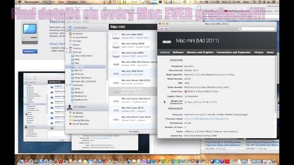Open the Power Macintosh folder icon
This screenshot has width=294, height=165.
[73, 77]
